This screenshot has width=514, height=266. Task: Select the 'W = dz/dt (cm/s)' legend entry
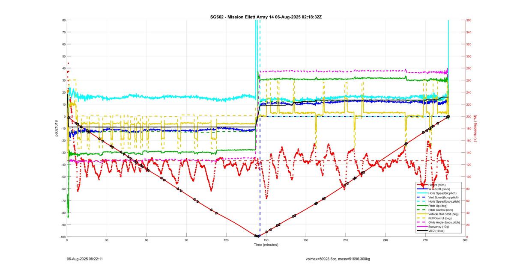pyautogui.click(x=433, y=189)
